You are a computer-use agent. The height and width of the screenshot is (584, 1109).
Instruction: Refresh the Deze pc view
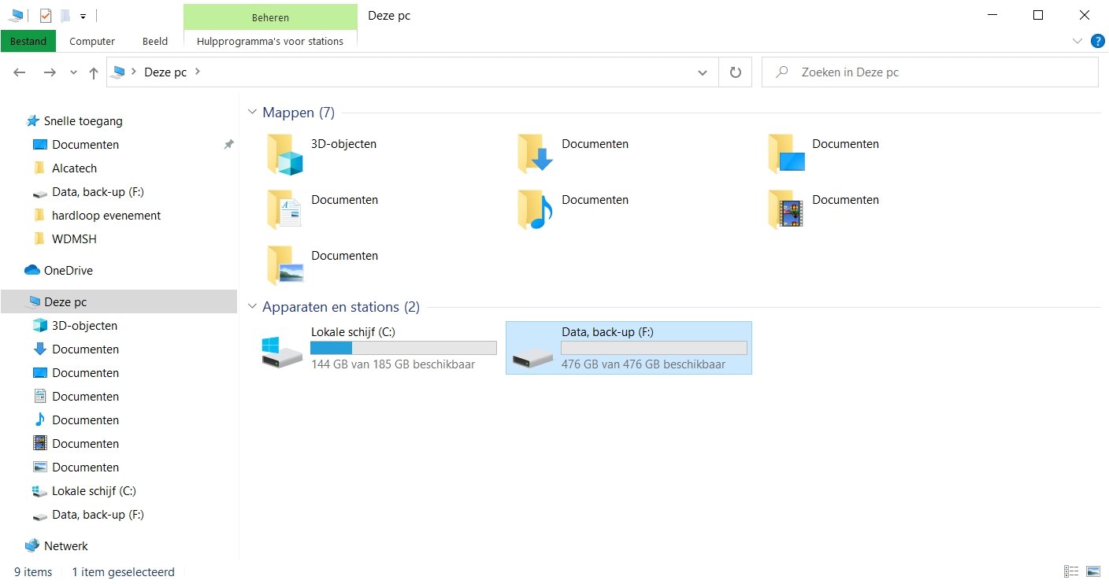click(735, 72)
